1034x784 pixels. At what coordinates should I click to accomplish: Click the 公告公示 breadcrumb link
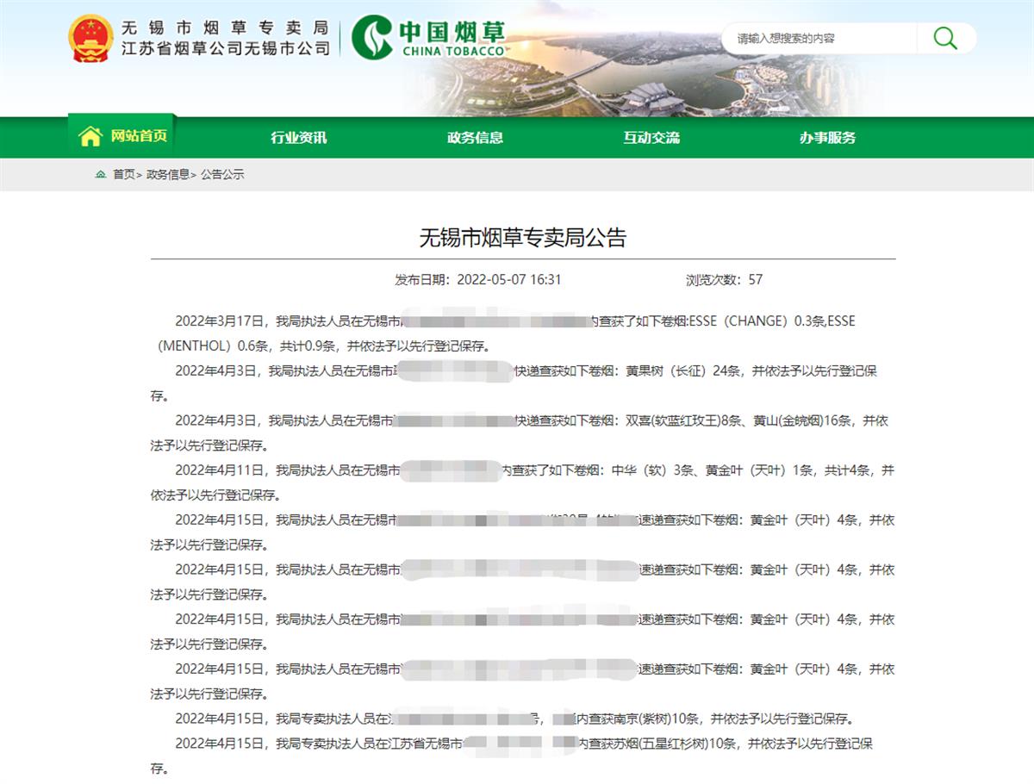[x=223, y=174]
